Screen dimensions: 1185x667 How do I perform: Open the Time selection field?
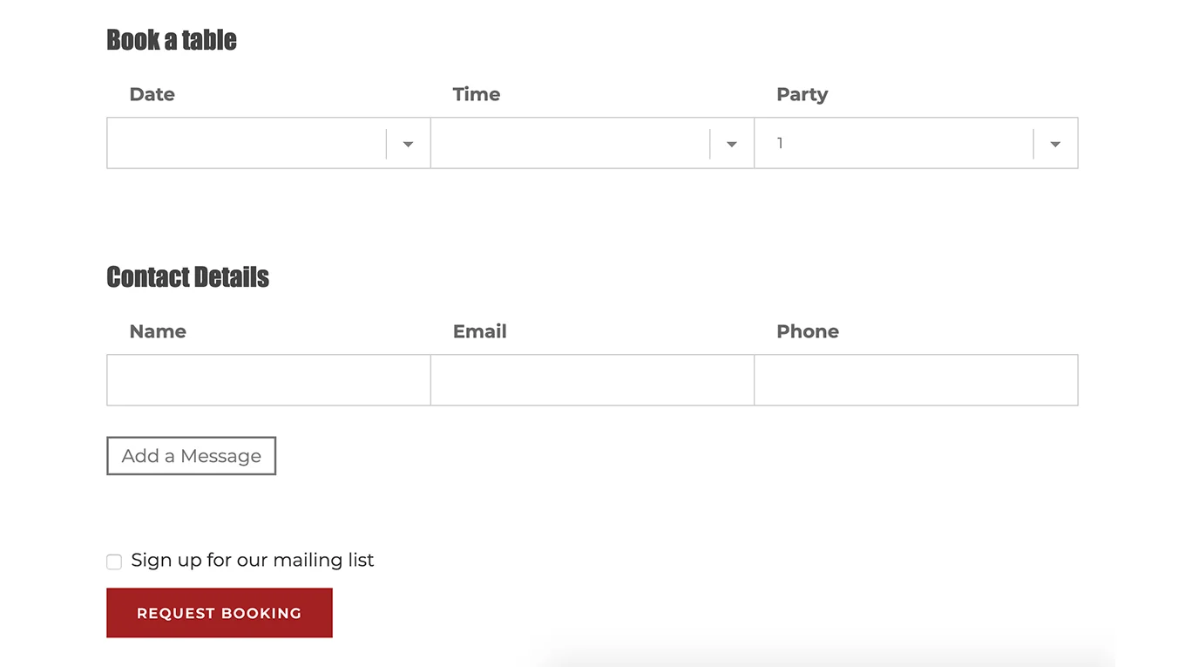(x=570, y=143)
